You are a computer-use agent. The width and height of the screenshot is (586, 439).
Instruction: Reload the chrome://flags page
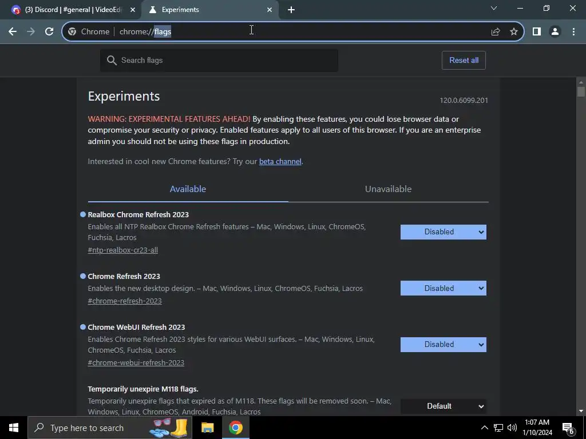coord(49,32)
